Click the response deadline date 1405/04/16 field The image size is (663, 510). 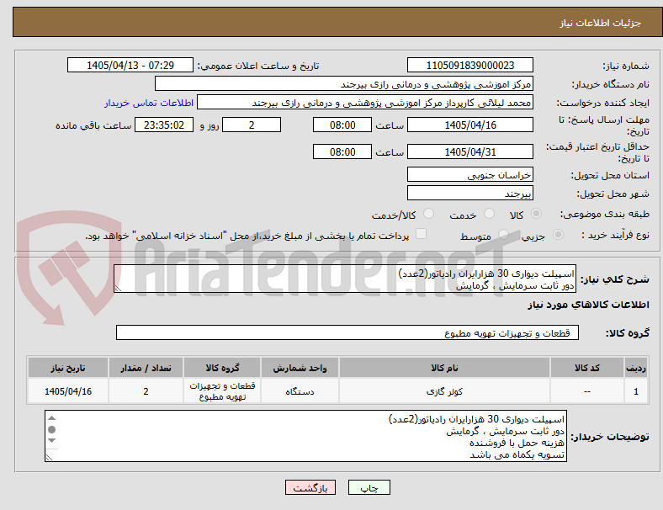click(470, 125)
